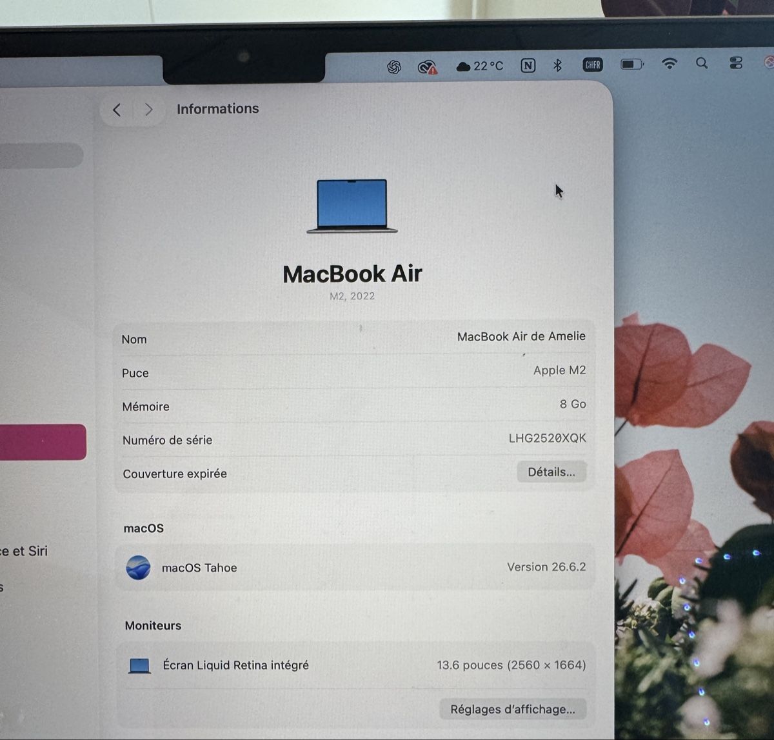Click the 'Informations' window title
The height and width of the screenshot is (740, 774).
(218, 109)
